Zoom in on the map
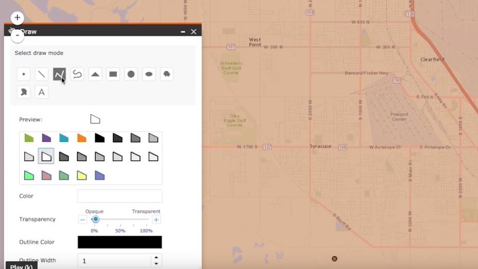Viewport: 478px width, 269px height. point(17,18)
